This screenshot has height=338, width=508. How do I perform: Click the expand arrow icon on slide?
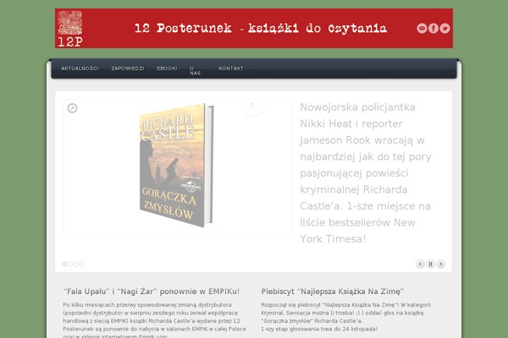click(x=72, y=108)
